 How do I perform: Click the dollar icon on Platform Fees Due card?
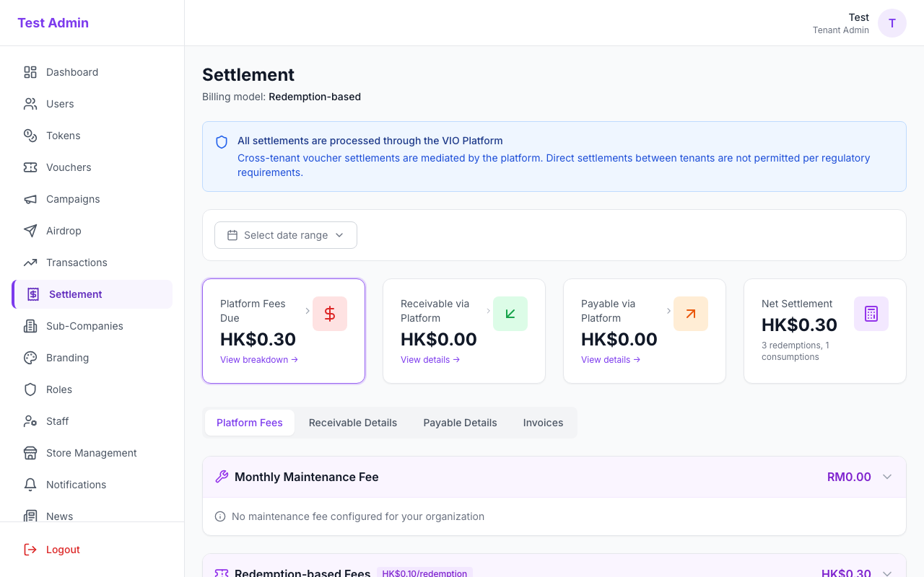(330, 314)
